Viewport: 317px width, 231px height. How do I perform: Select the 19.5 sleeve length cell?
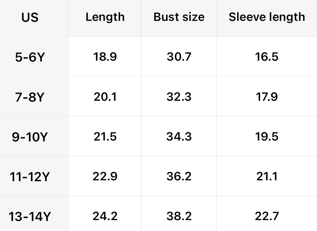coord(267,137)
